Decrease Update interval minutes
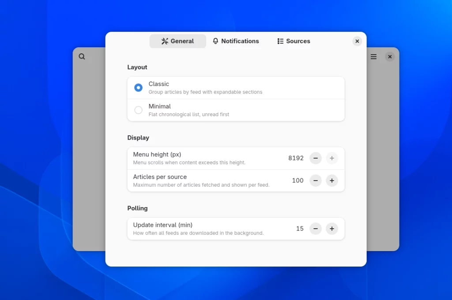Screen dimensions: 452x300 [x=316, y=229]
